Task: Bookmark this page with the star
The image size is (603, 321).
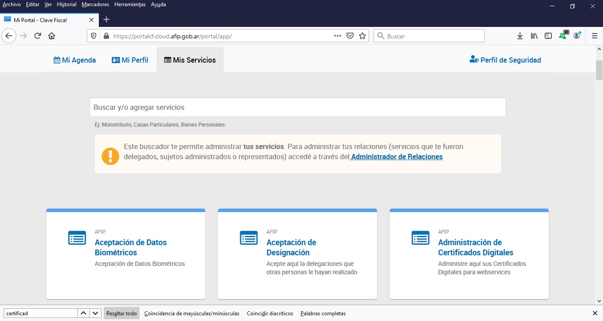Action: point(362,36)
